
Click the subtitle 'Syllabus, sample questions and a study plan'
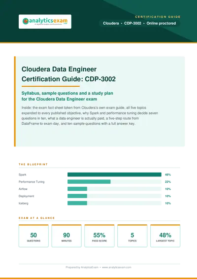(67, 93)
